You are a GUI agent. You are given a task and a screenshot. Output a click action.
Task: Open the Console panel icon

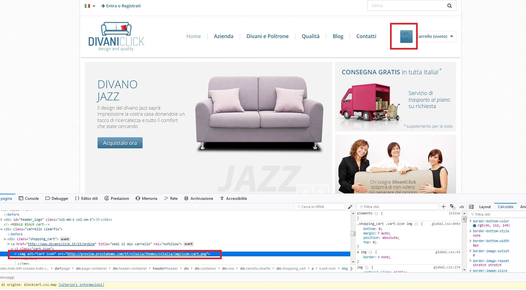pyautogui.click(x=21, y=198)
